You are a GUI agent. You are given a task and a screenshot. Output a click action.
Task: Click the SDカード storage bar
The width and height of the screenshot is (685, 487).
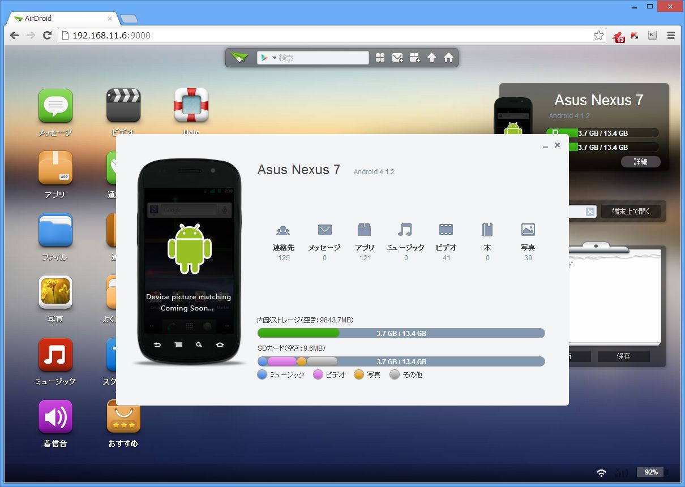coord(401,361)
